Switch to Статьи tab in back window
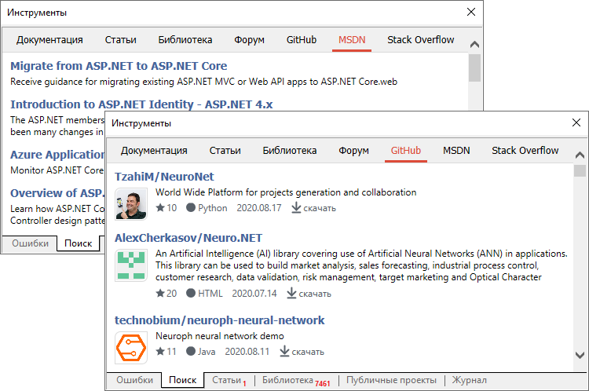589x391 pixels. 121,39
